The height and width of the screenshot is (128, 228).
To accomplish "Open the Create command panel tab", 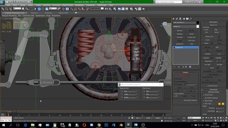I will (x=173, y=19).
